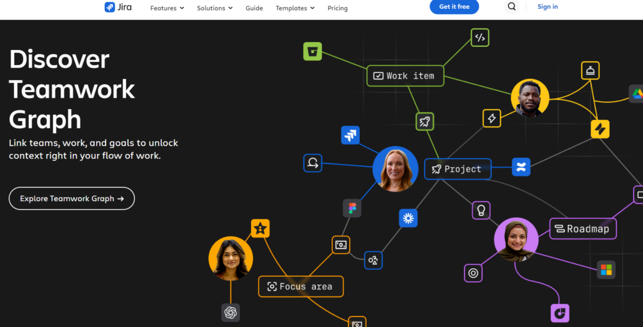Click the green Bitbucket-style bucket icon

click(x=313, y=51)
